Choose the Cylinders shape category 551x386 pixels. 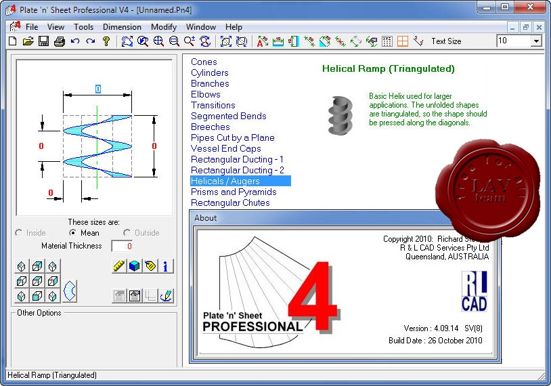[x=210, y=72]
